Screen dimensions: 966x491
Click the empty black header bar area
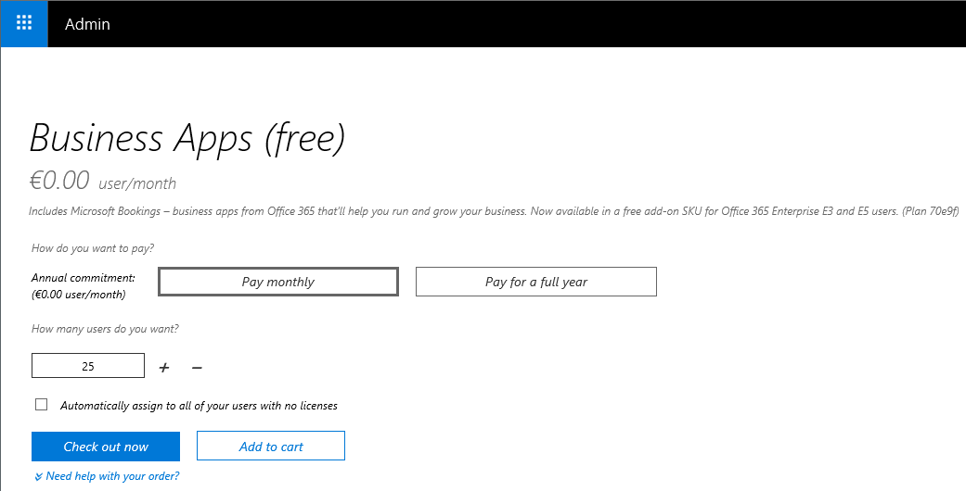coord(557,24)
